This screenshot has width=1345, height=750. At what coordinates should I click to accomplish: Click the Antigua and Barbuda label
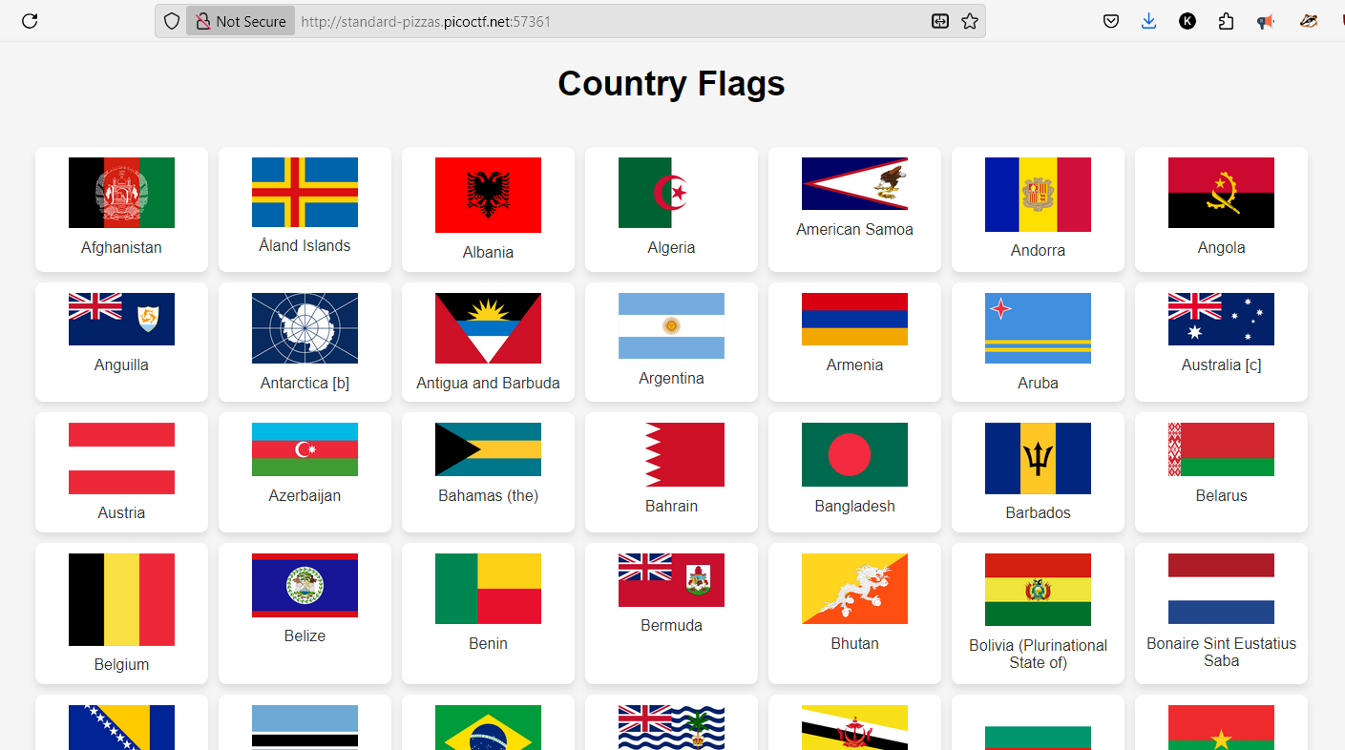tap(488, 384)
